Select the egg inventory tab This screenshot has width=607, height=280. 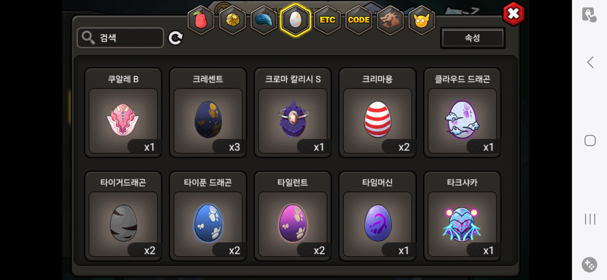pyautogui.click(x=295, y=20)
